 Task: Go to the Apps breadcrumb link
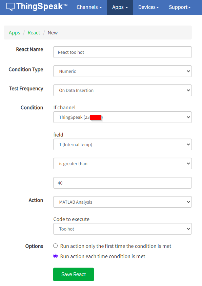point(14,33)
